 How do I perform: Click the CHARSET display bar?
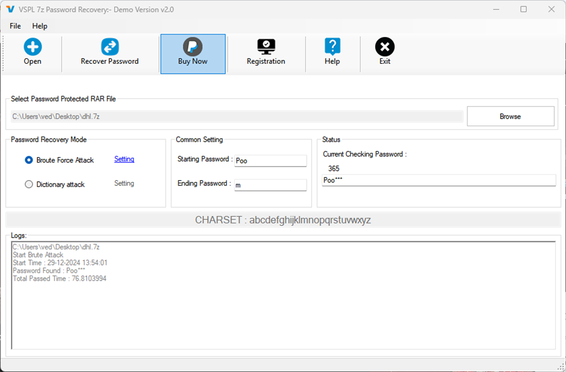283,219
